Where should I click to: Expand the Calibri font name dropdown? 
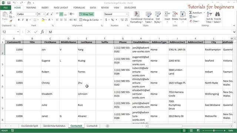(x=36, y=14)
